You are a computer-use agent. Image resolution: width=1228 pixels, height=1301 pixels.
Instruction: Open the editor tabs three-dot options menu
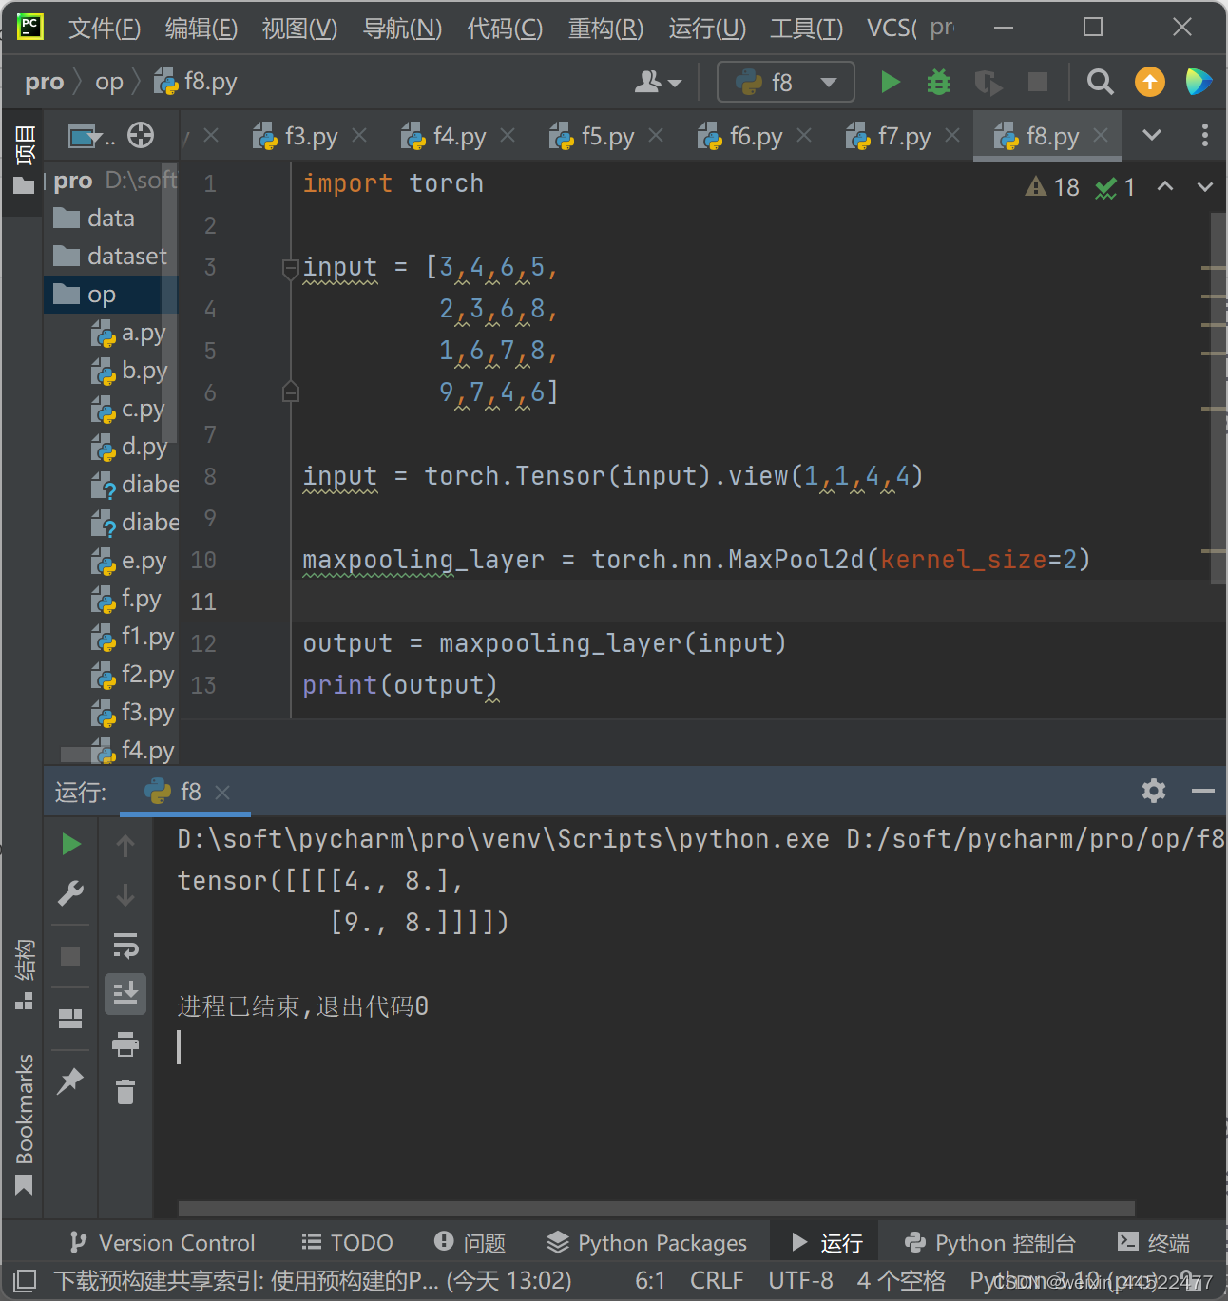click(1204, 135)
